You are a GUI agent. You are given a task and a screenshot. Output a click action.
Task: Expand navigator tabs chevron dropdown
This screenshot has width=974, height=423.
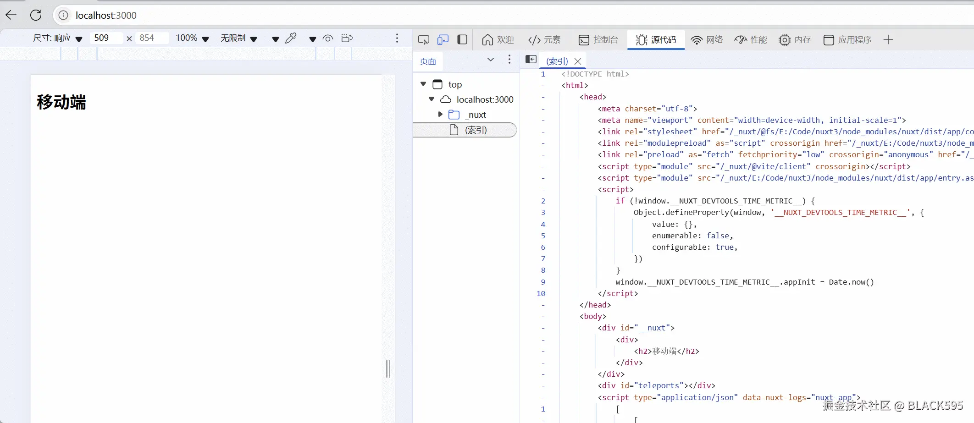(x=491, y=60)
